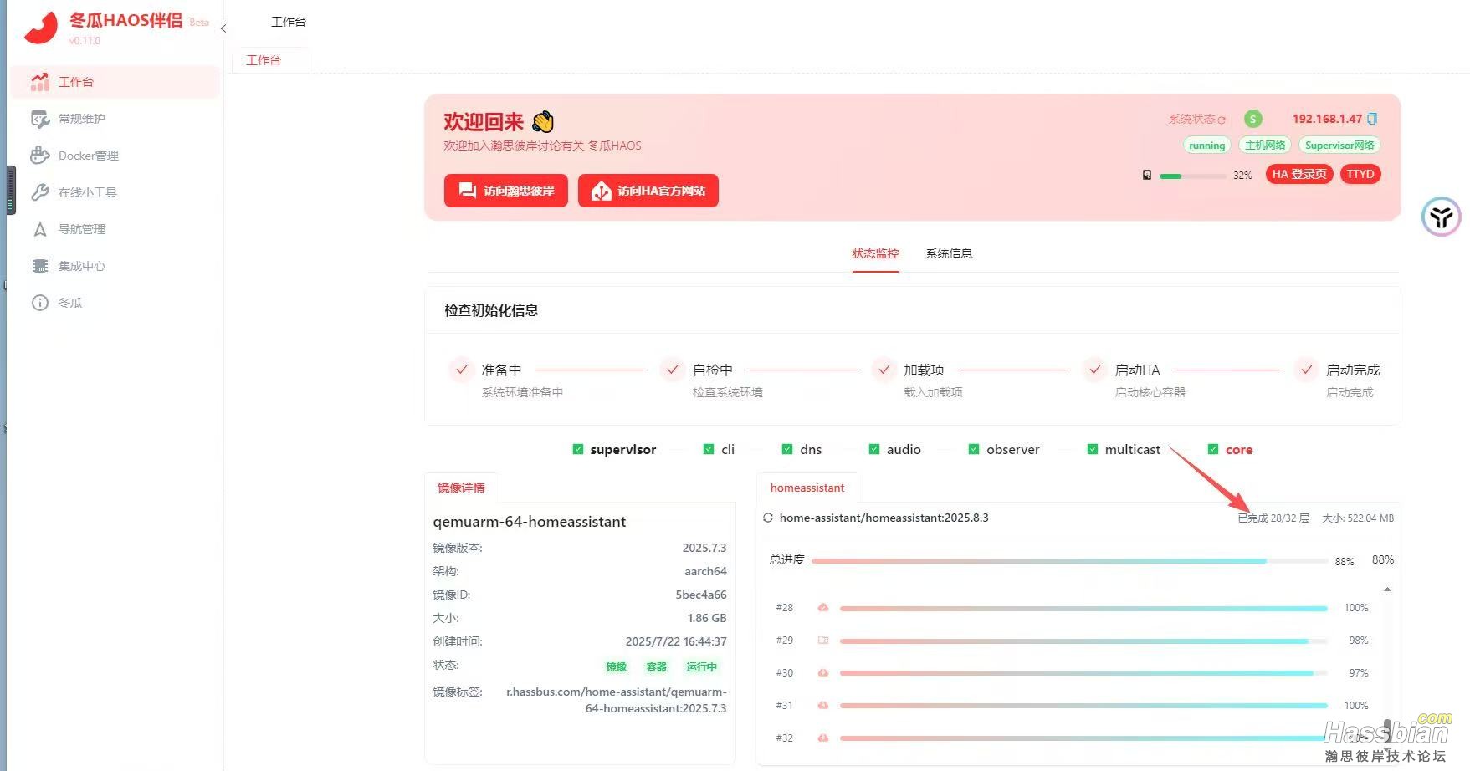Click the cloud download icon for #30
The width and height of the screenshot is (1470, 771).
click(823, 673)
